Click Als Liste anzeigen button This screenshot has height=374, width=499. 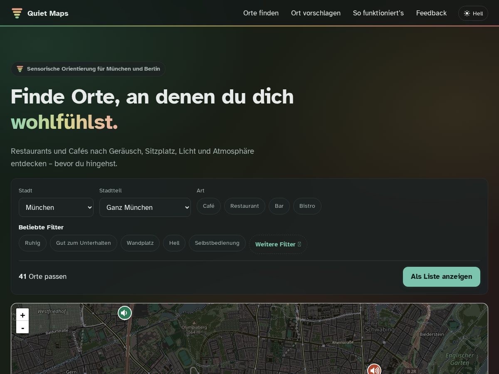click(442, 277)
